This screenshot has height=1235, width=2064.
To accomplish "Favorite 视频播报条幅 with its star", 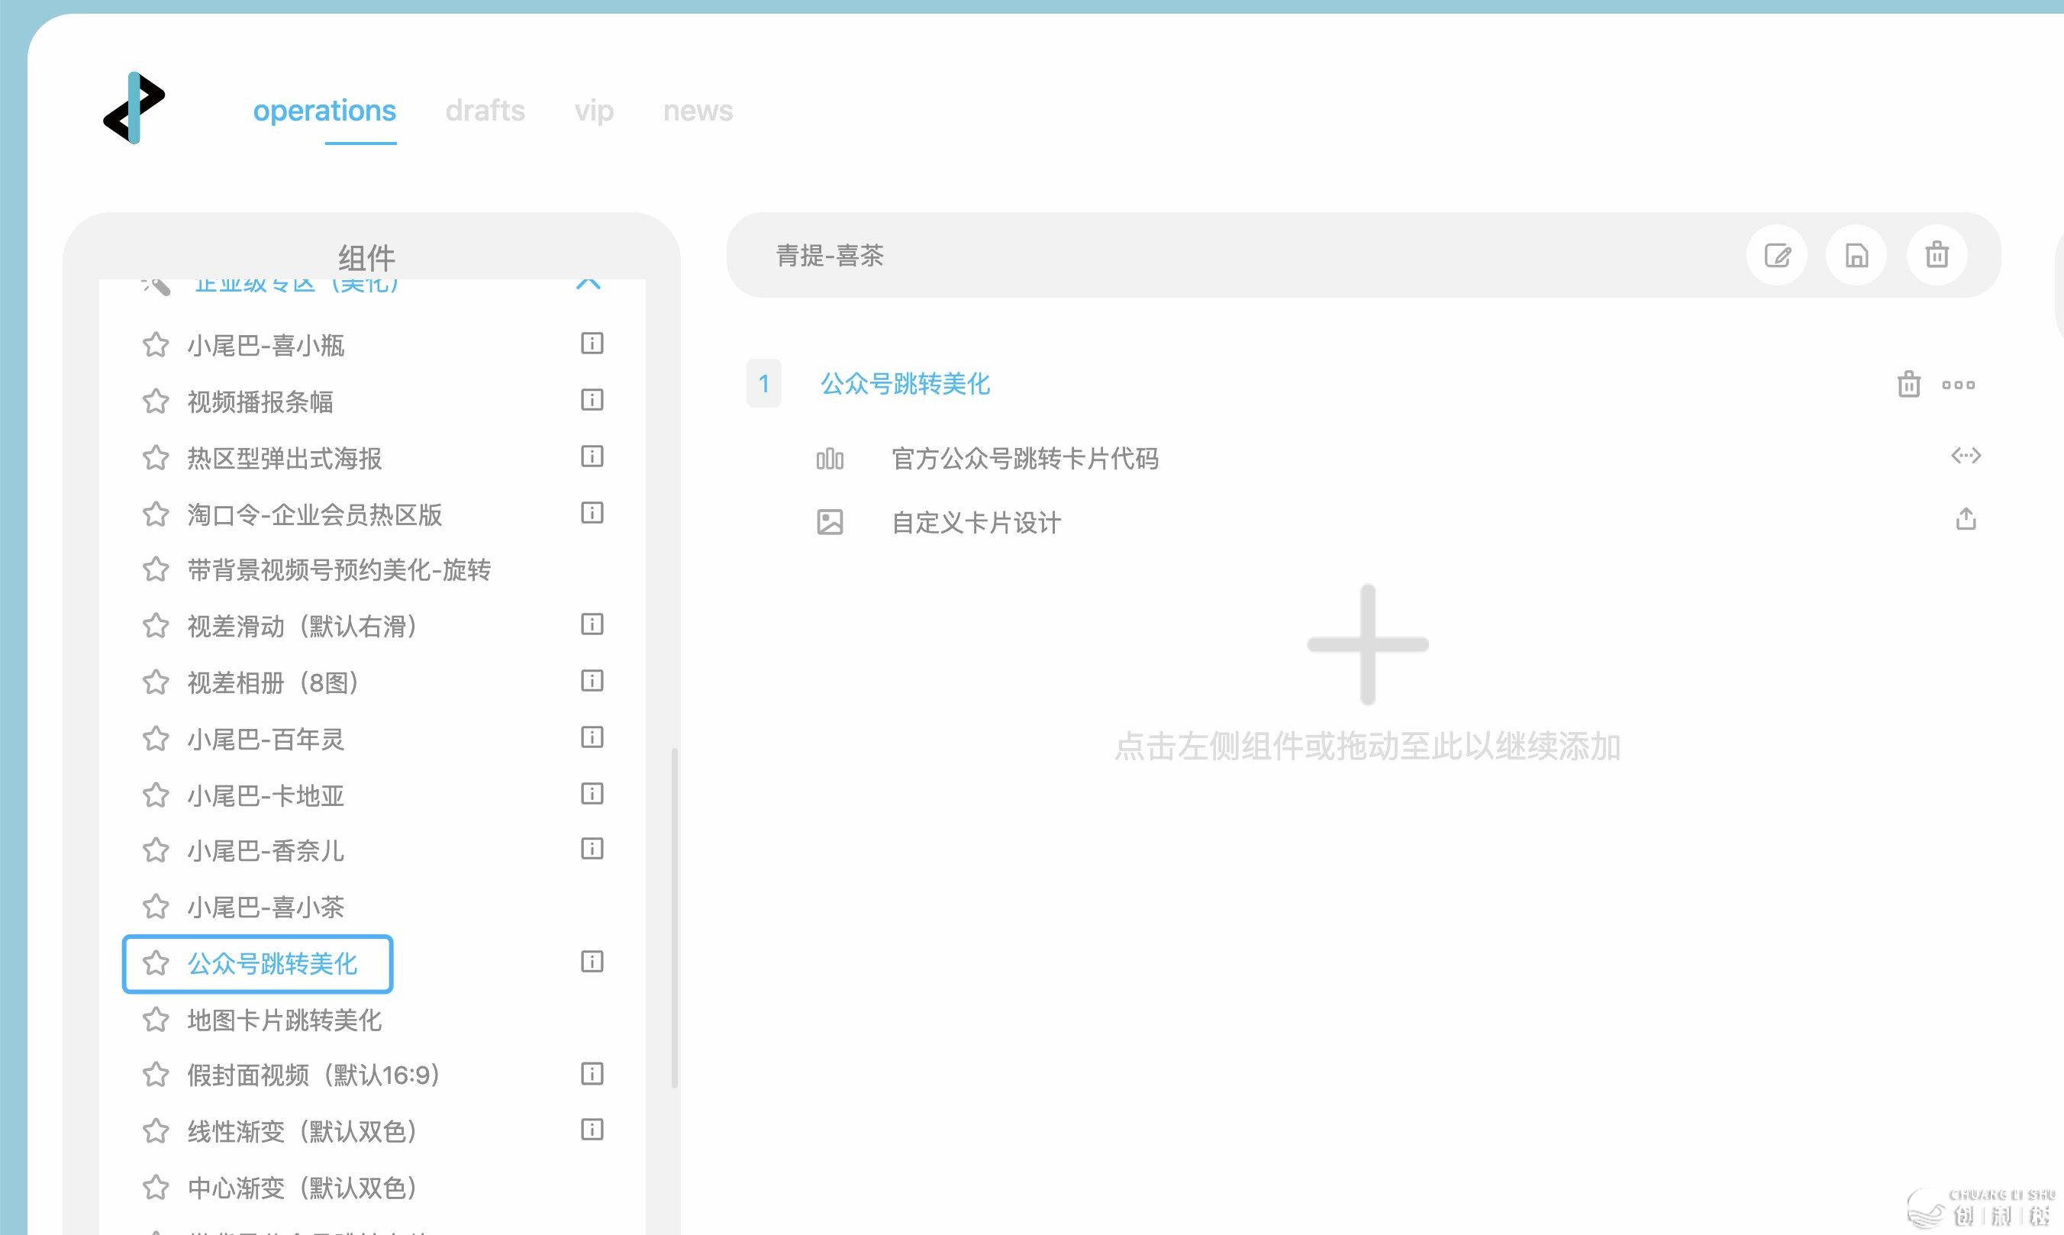I will coord(156,402).
